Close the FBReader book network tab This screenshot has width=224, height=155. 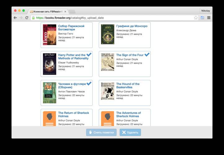[65, 11]
